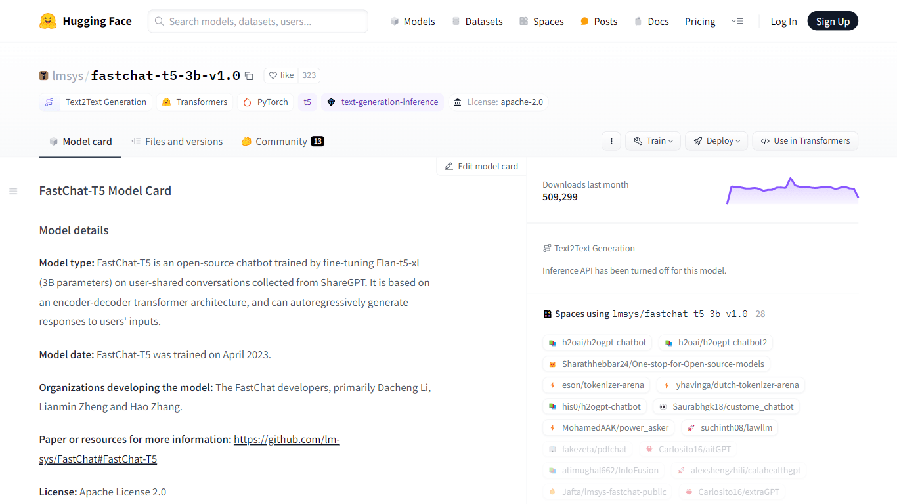Click the Text2Text Generation tag icon
Viewport: 897px width, 504px height.
pyautogui.click(x=49, y=102)
